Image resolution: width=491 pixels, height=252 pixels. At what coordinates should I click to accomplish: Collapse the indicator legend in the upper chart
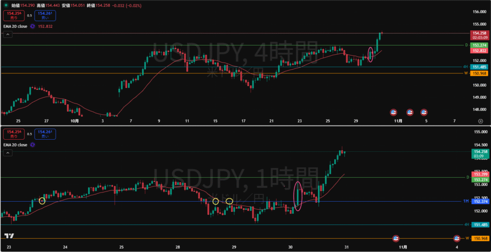click(7, 35)
